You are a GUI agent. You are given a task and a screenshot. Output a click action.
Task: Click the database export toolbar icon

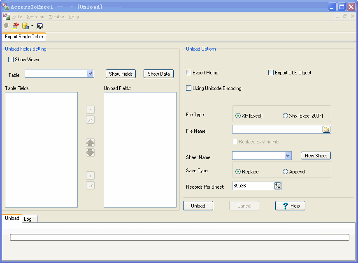26,26
